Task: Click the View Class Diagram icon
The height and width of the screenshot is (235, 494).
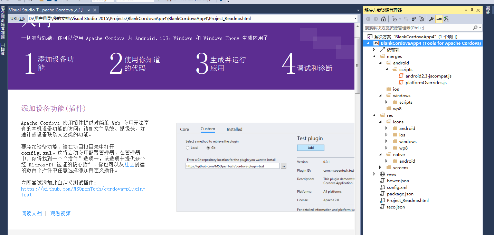Action: point(447,19)
